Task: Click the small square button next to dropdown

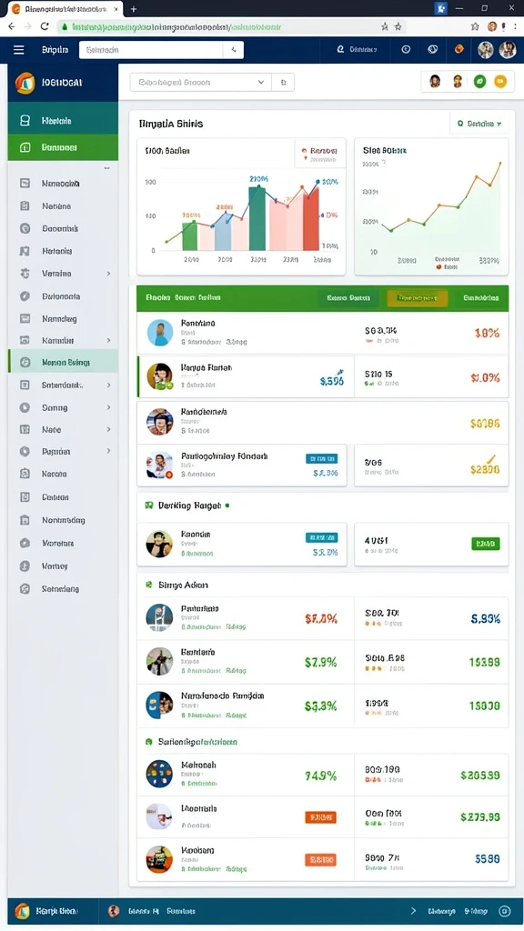Action: (x=283, y=83)
